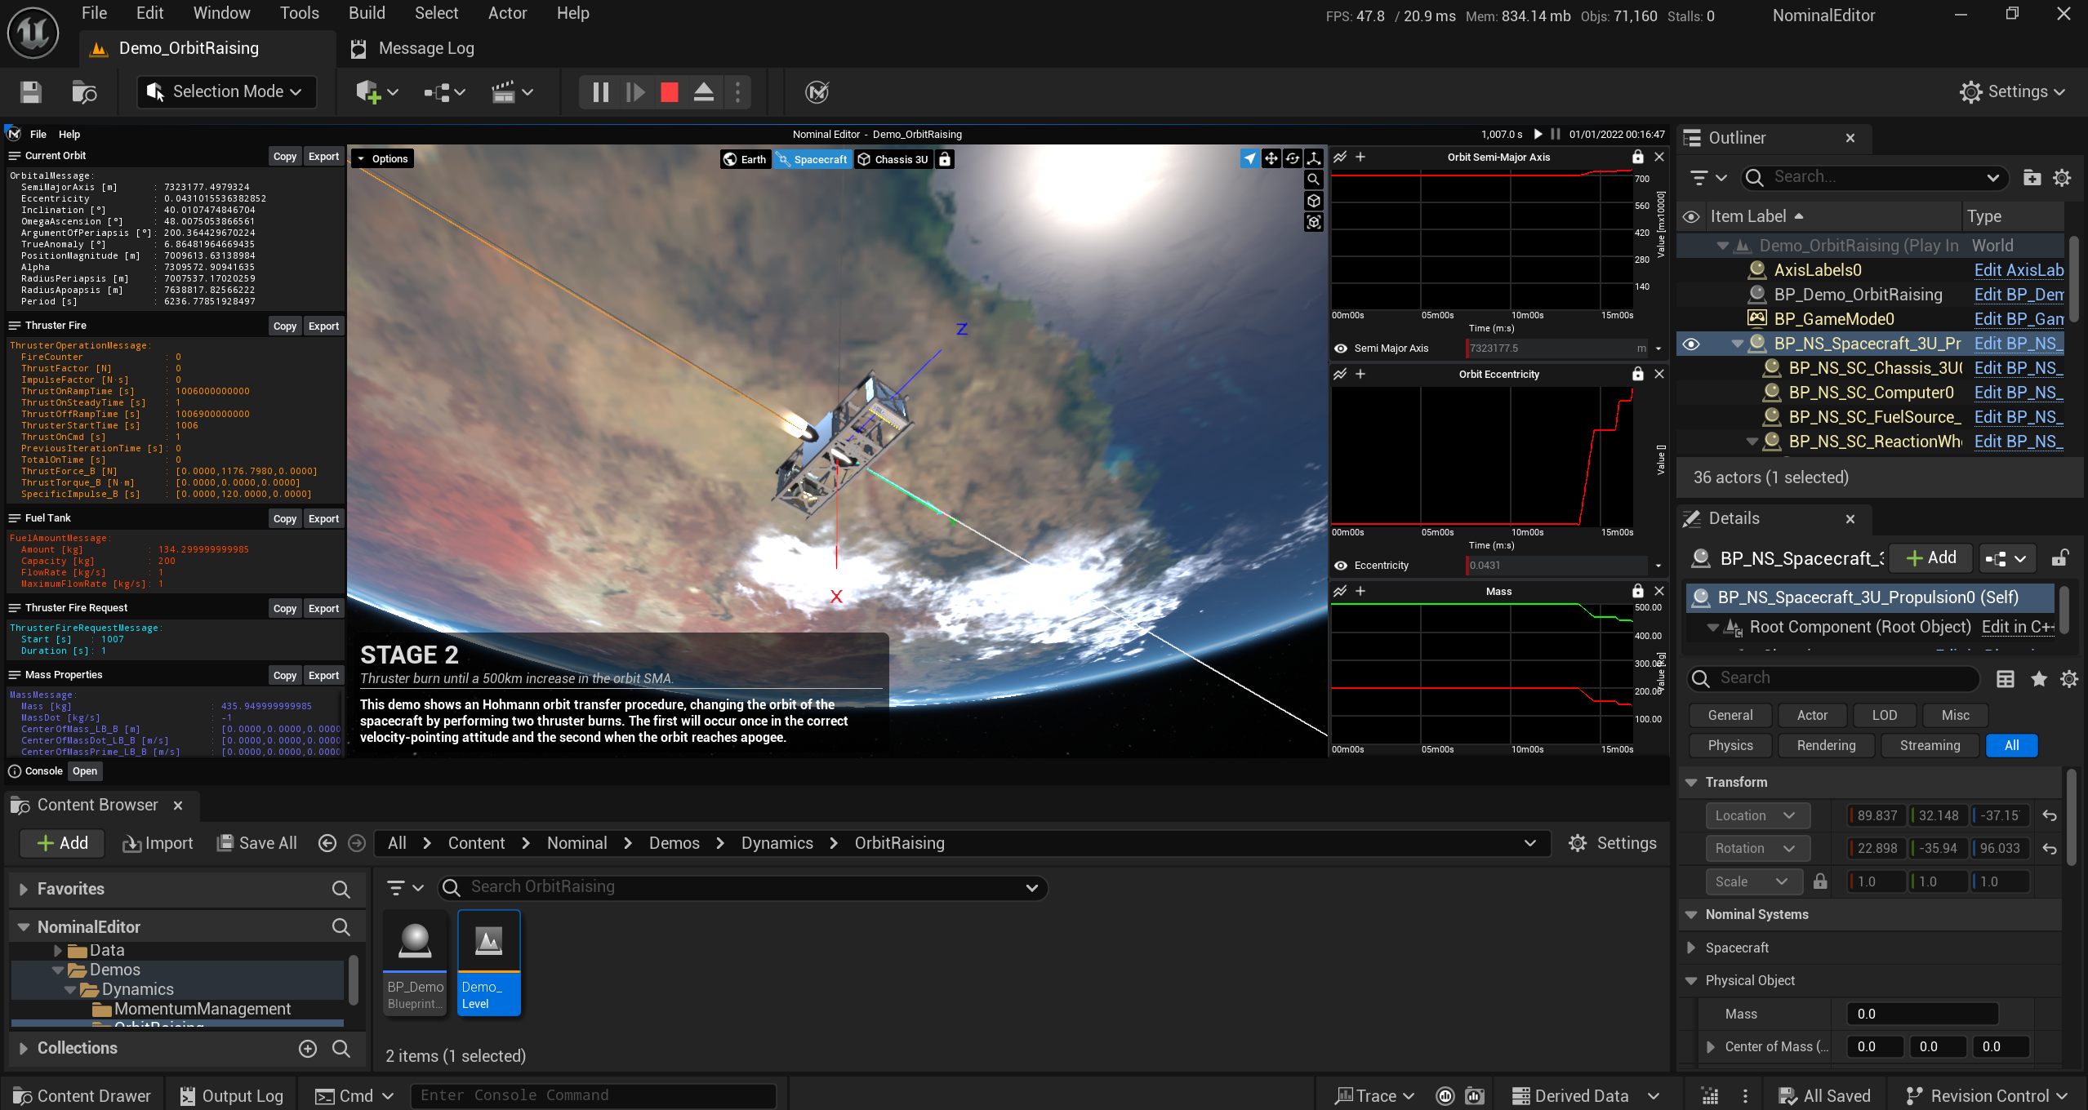Image resolution: width=2088 pixels, height=1110 pixels.
Task: Toggle Eccentricity series visibility eye
Action: coord(1341,566)
